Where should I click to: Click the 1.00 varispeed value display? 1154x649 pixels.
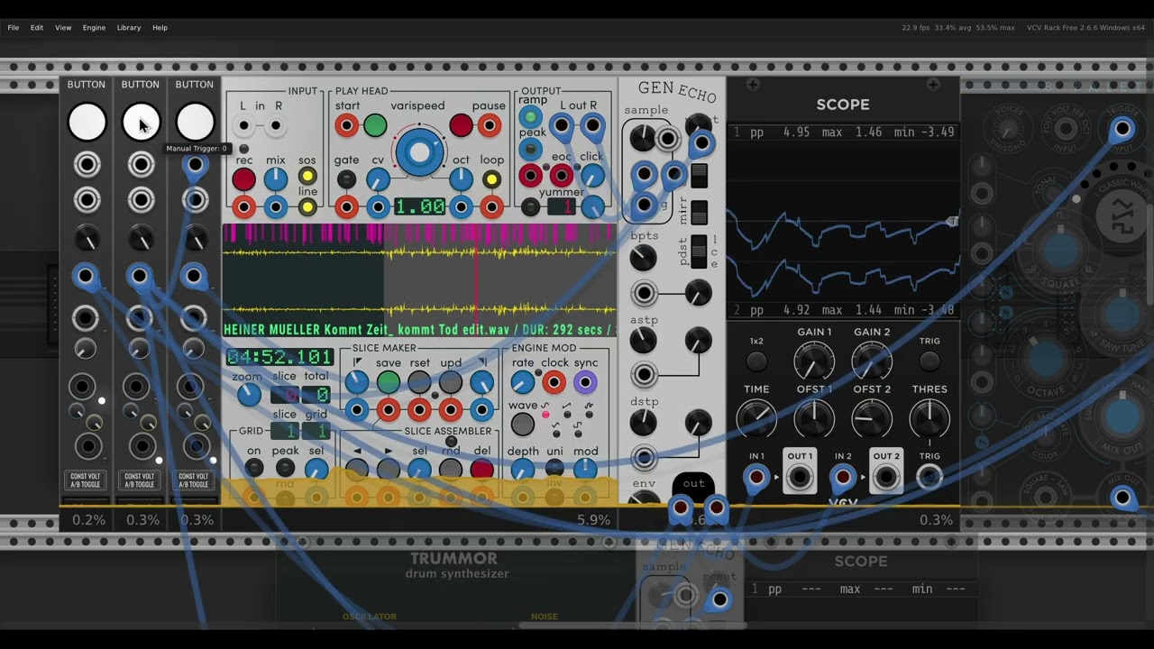coord(420,206)
